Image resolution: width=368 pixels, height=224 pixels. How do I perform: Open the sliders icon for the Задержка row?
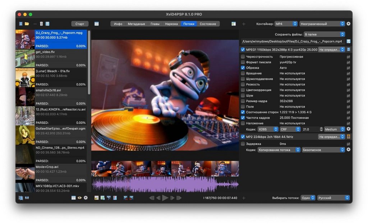348,144
